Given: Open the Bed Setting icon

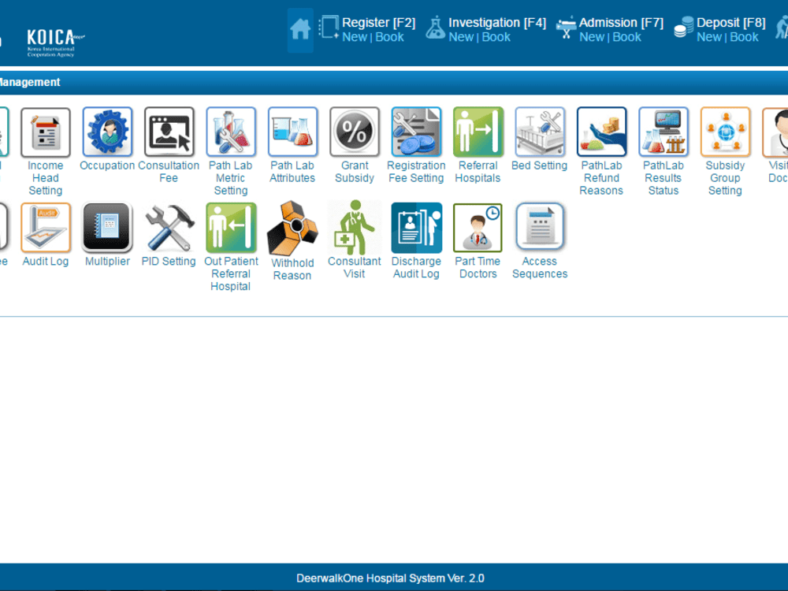Looking at the screenshot, I should [540, 132].
